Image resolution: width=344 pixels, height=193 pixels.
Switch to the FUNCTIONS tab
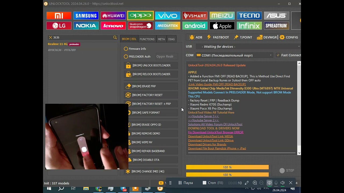tap(147, 39)
